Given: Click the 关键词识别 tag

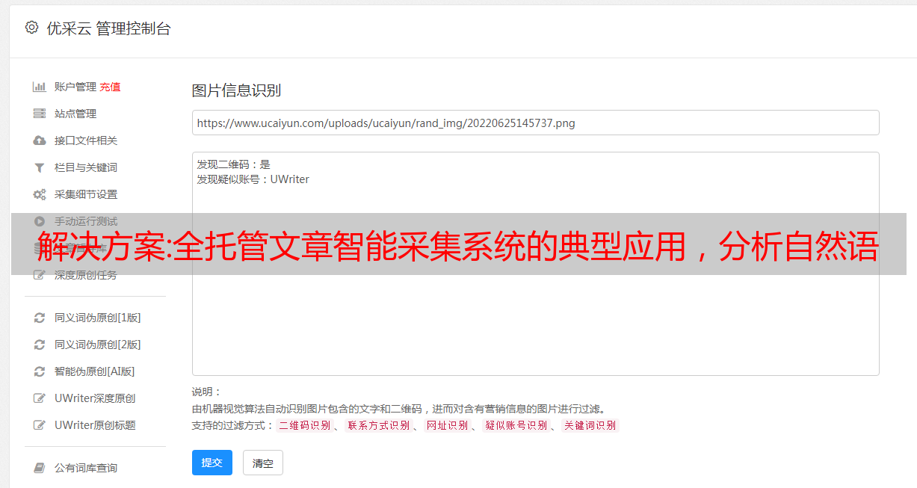Looking at the screenshot, I should click(590, 425).
